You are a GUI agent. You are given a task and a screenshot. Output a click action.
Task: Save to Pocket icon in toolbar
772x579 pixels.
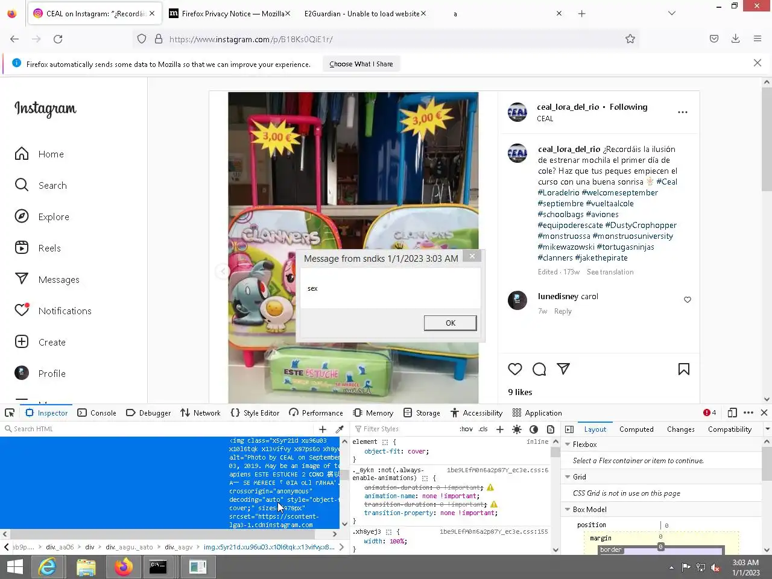(714, 39)
